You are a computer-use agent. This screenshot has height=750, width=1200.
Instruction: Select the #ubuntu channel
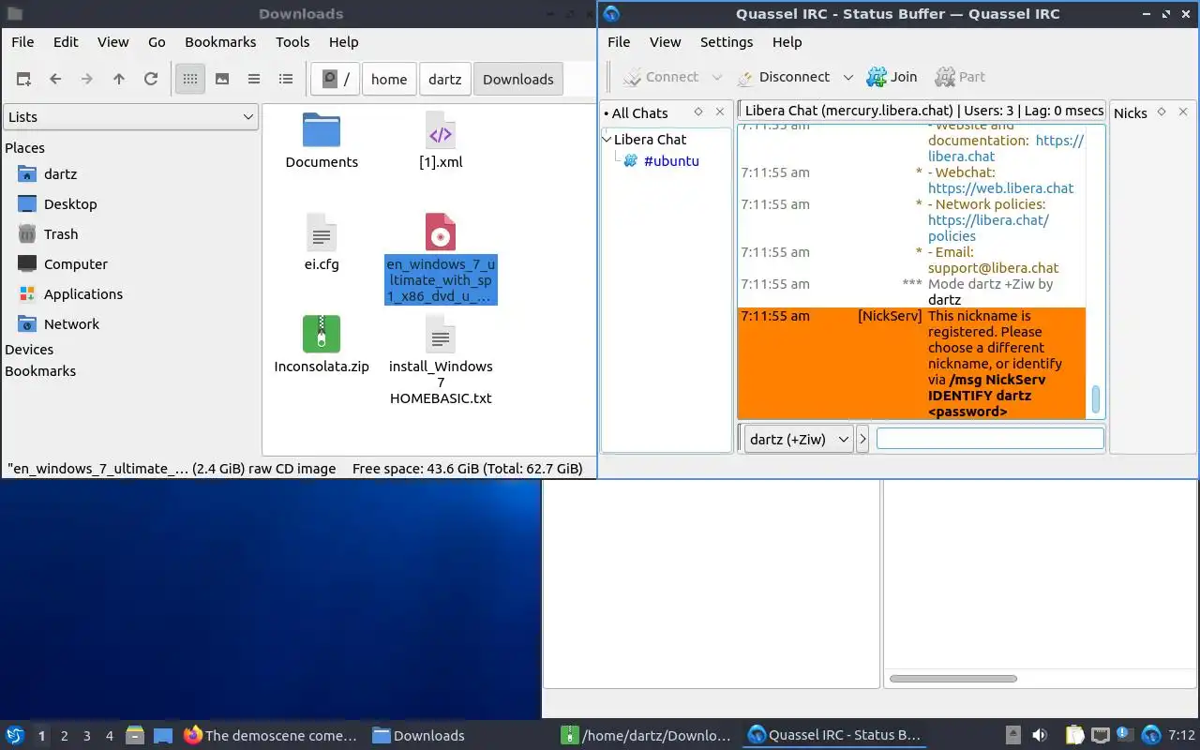671,161
